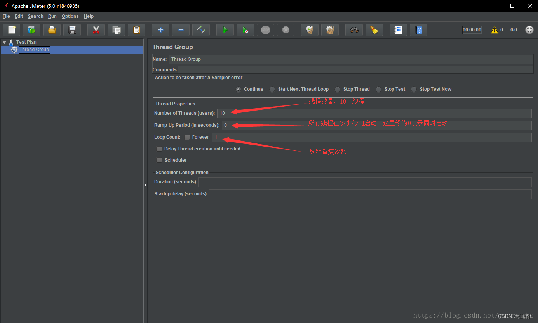Click the Test Plan beaker icon
The width and height of the screenshot is (538, 323).
(11, 42)
